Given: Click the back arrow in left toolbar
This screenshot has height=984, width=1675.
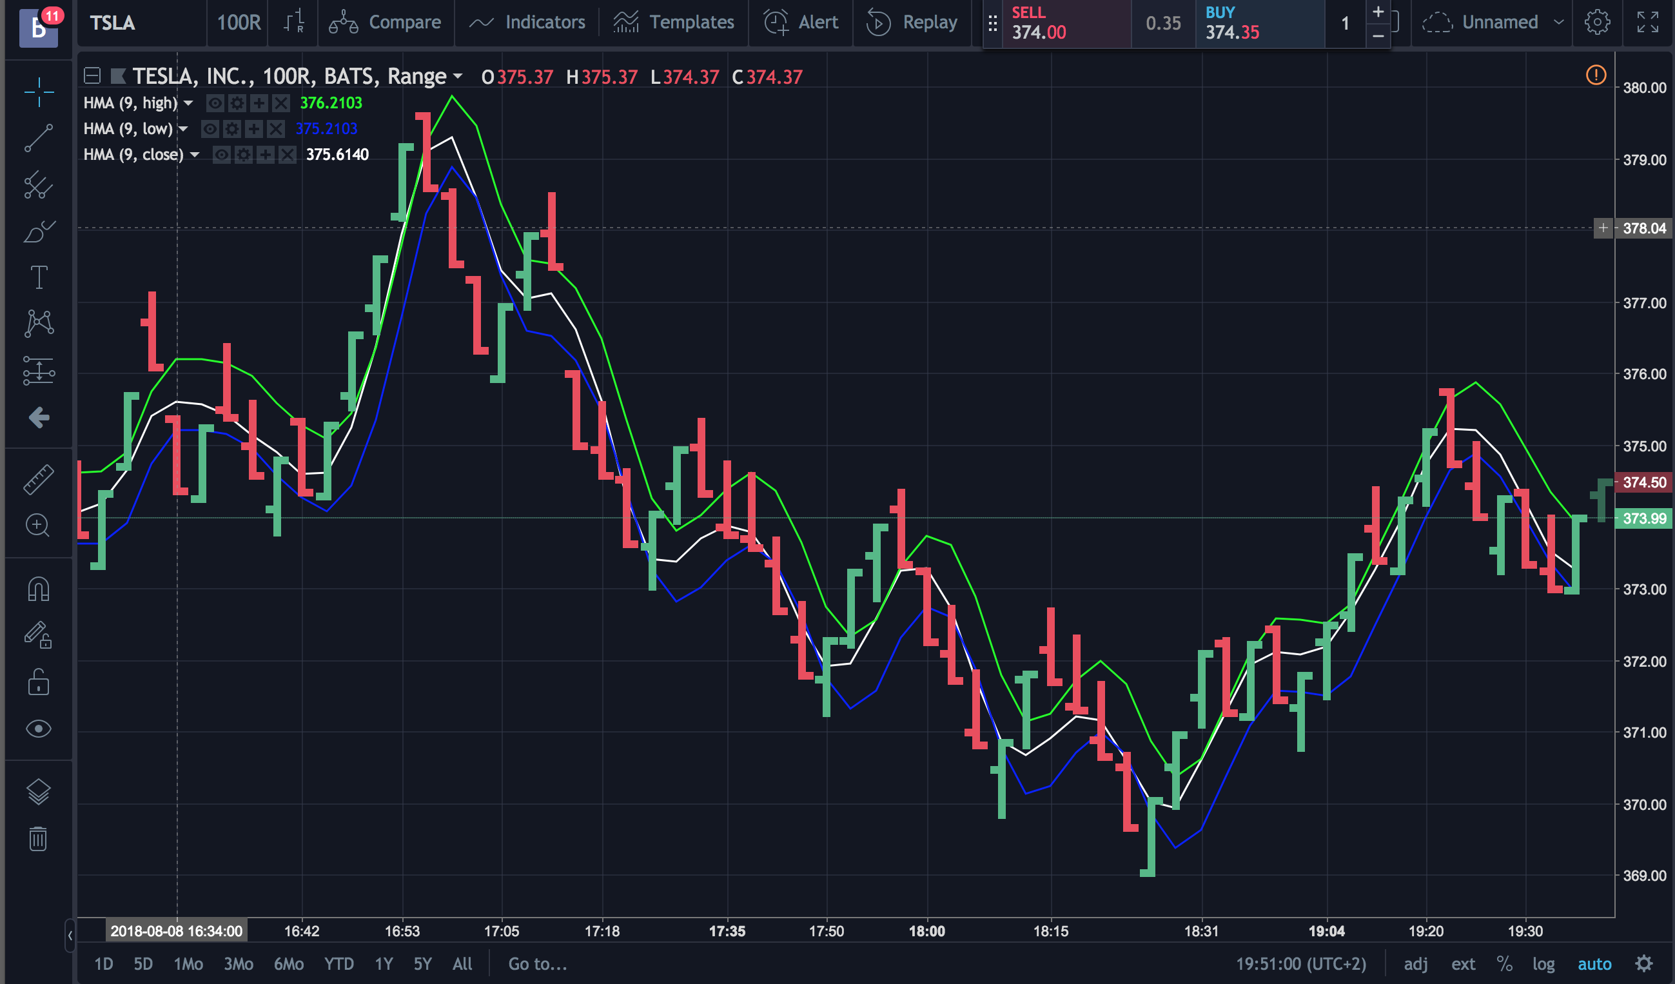Looking at the screenshot, I should coord(39,418).
